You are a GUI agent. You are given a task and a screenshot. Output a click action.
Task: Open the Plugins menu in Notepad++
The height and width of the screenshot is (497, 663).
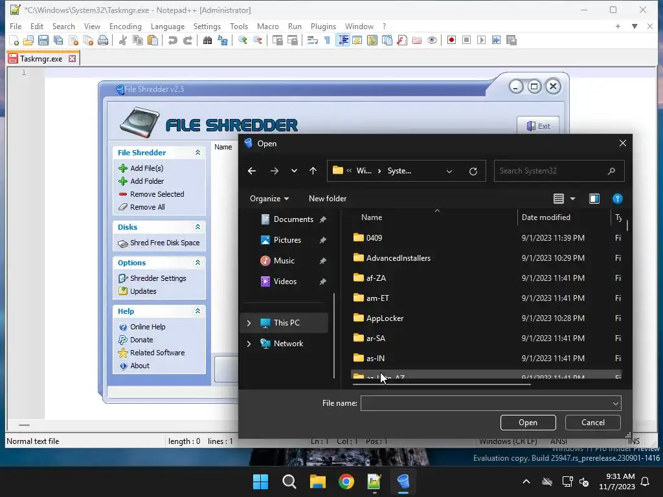click(x=323, y=26)
